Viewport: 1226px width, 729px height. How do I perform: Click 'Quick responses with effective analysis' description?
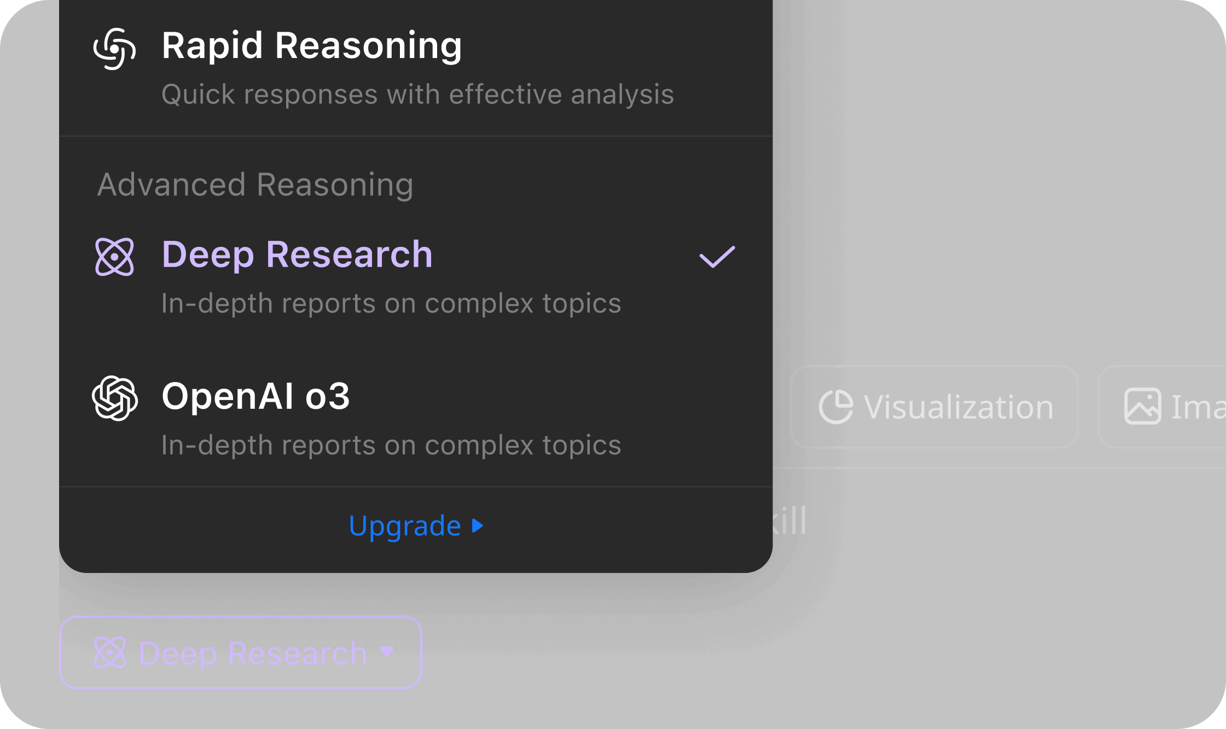pos(417,95)
